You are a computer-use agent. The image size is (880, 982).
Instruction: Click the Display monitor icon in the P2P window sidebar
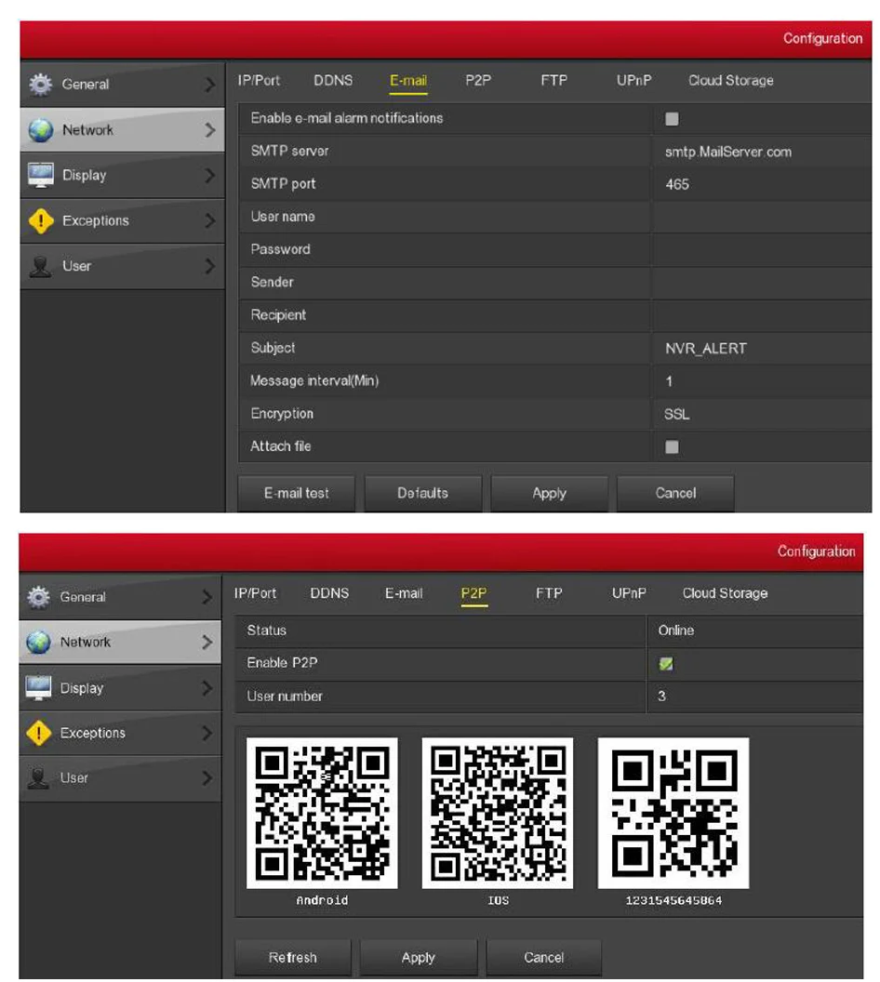click(39, 687)
